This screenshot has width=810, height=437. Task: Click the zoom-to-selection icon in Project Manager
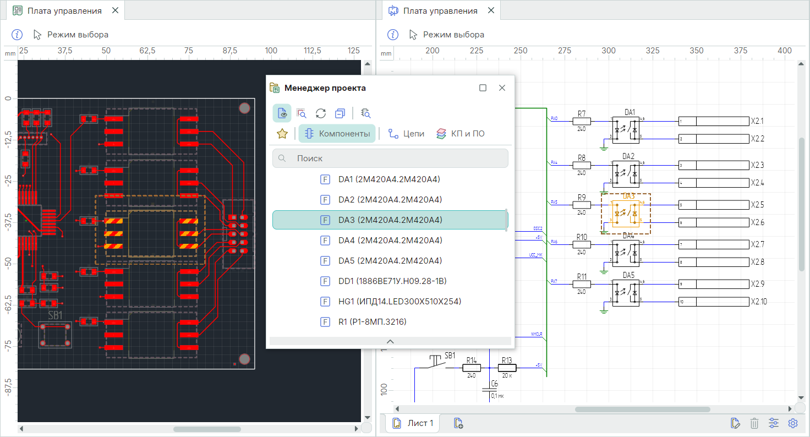[x=301, y=113]
